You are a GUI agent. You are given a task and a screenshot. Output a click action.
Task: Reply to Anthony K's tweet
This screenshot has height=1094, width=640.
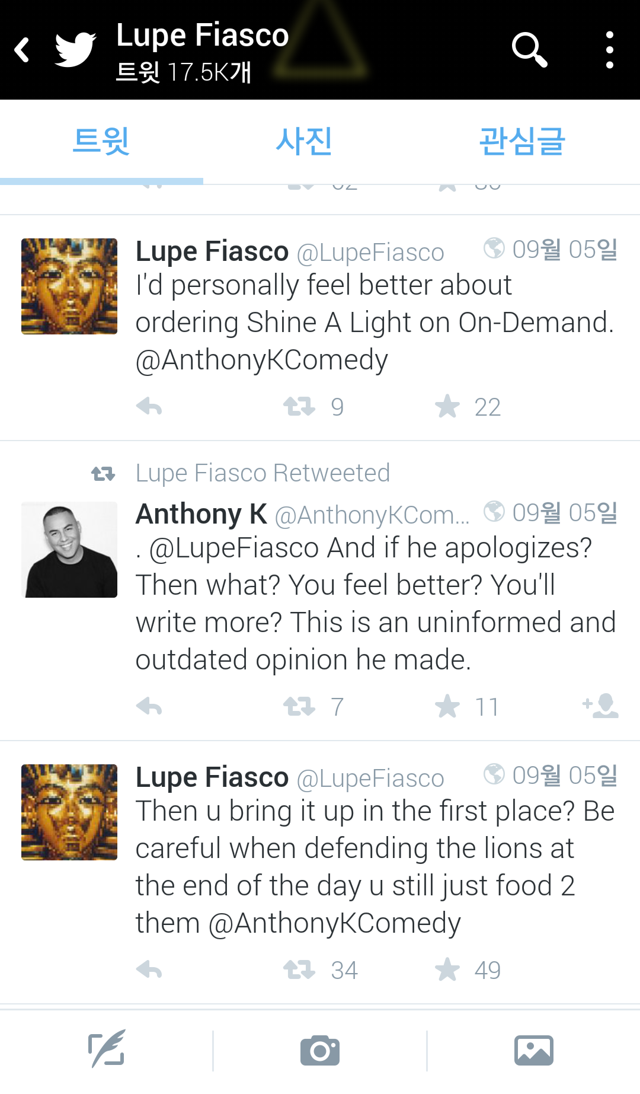coord(149,707)
